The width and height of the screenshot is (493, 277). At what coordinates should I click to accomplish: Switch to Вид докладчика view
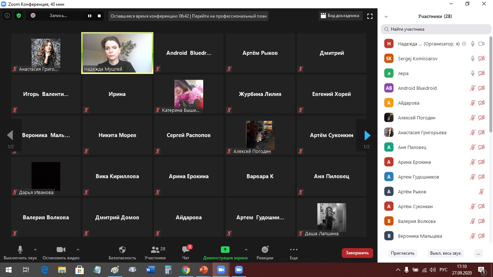click(x=340, y=16)
